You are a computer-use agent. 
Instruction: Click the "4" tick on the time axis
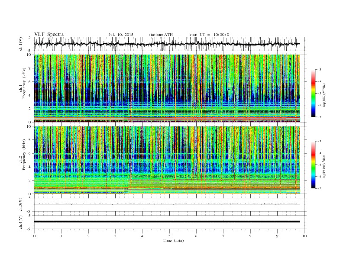[142, 236]
